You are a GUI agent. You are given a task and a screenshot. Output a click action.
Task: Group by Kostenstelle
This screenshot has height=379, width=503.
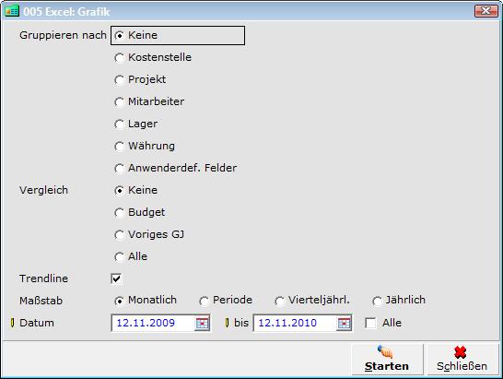153,57
